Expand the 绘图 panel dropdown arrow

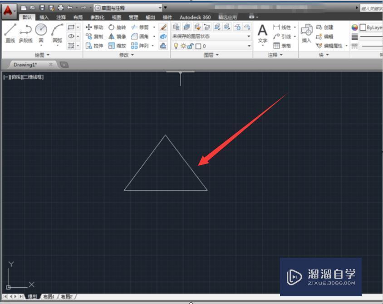click(48, 54)
